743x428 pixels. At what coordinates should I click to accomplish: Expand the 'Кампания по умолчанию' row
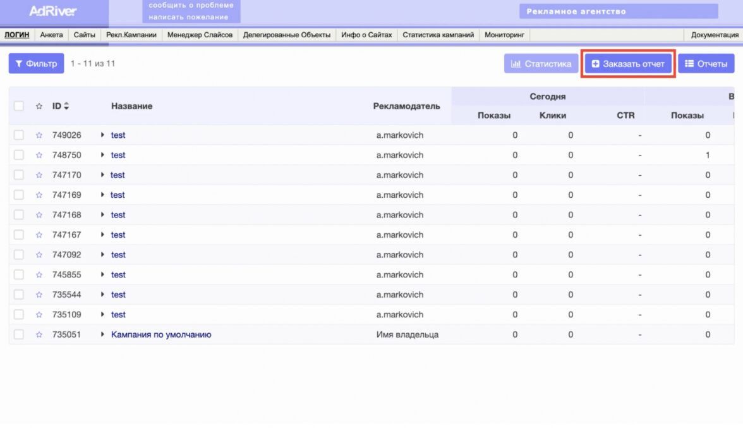[102, 334]
